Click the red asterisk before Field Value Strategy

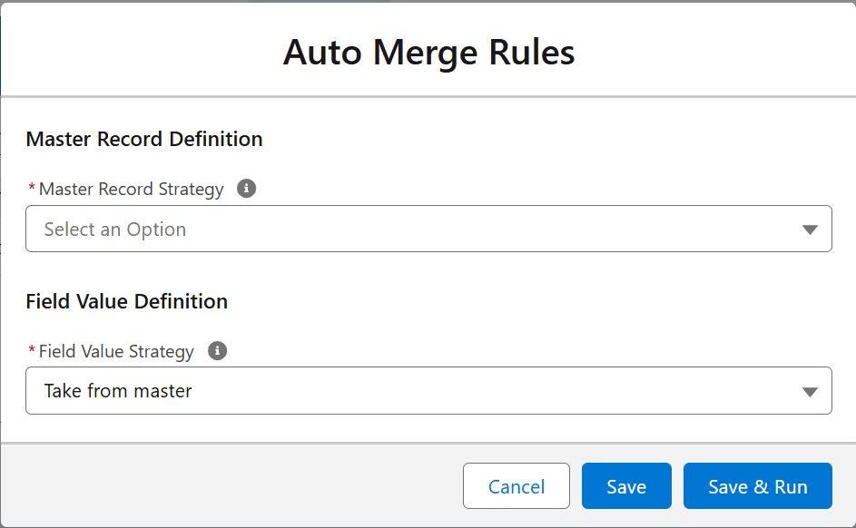coord(32,349)
